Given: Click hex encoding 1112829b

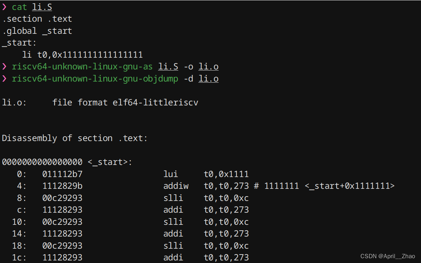Looking at the screenshot, I should click(x=62, y=186).
